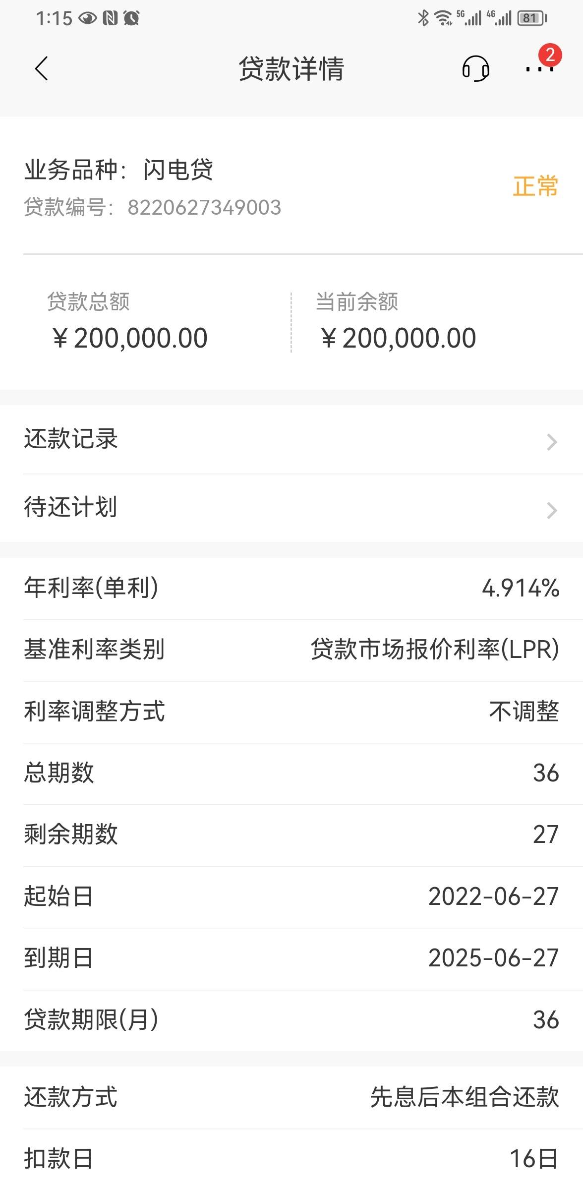Tap the 当前余额 amount

point(399,338)
